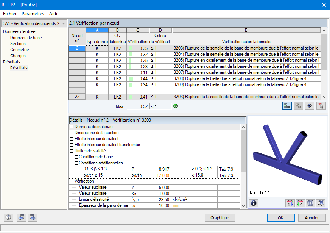Show view in Y direction icon
Viewport: 330px width, 233px height.
click(290, 203)
